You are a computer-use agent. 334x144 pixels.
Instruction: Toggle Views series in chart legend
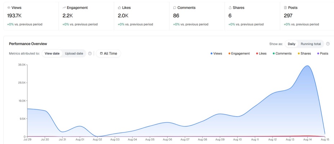pyautogui.click(x=216, y=53)
